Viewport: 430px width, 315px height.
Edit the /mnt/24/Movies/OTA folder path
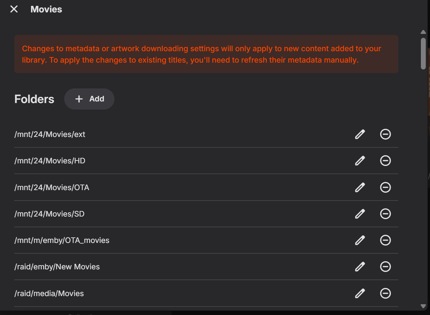click(360, 187)
